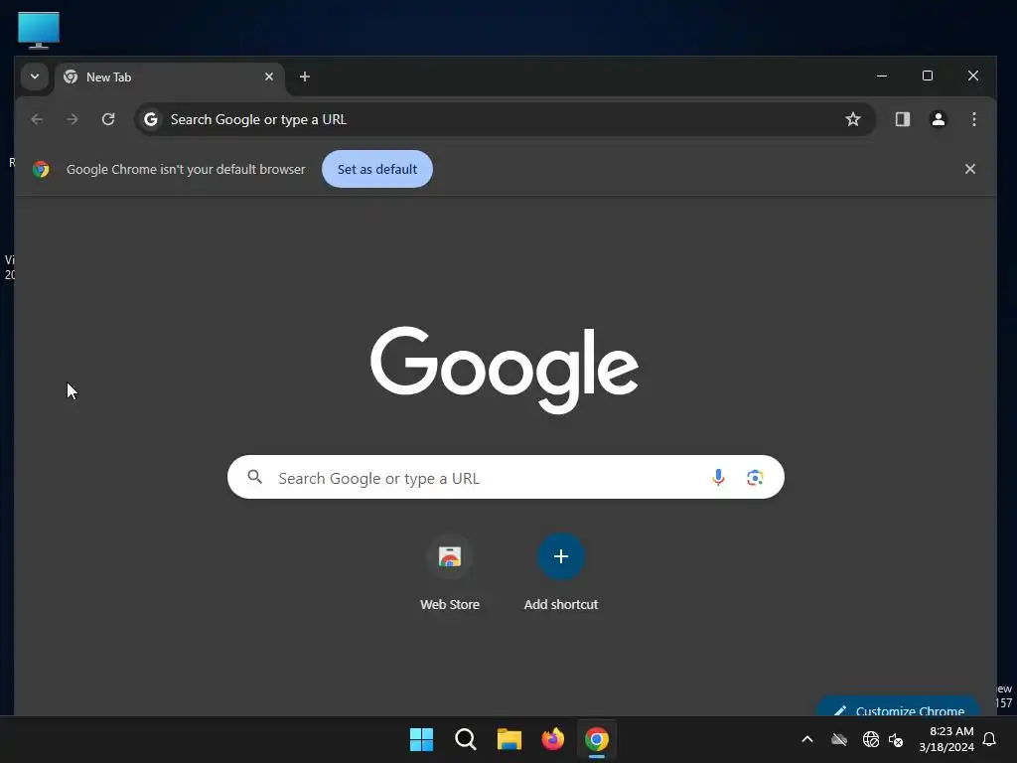This screenshot has width=1017, height=763.
Task: Open the notifications bell icon
Action: click(x=990, y=739)
